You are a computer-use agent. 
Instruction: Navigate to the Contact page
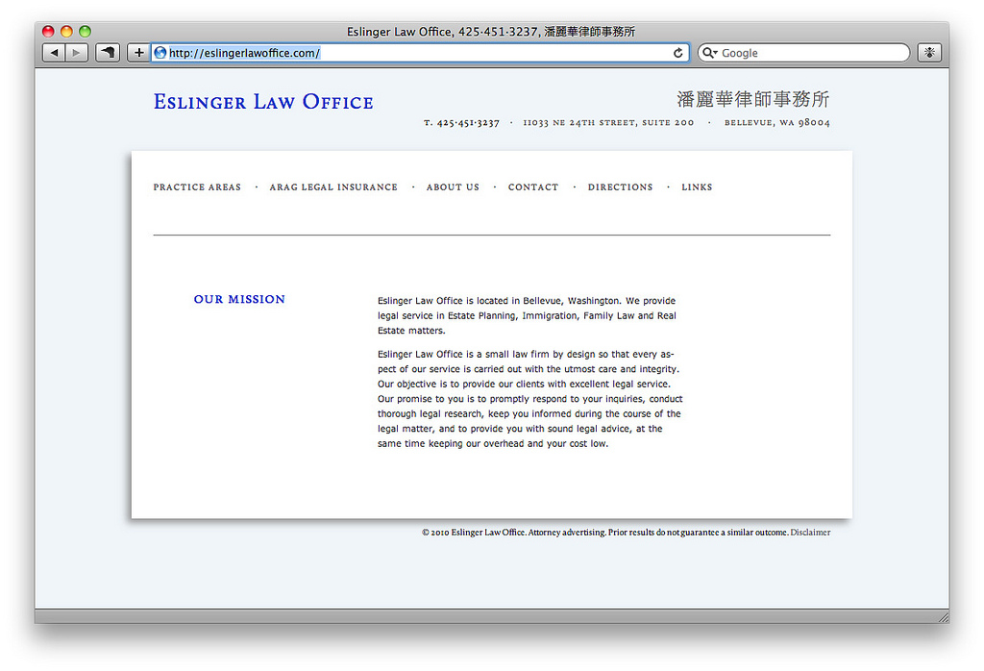click(x=533, y=187)
